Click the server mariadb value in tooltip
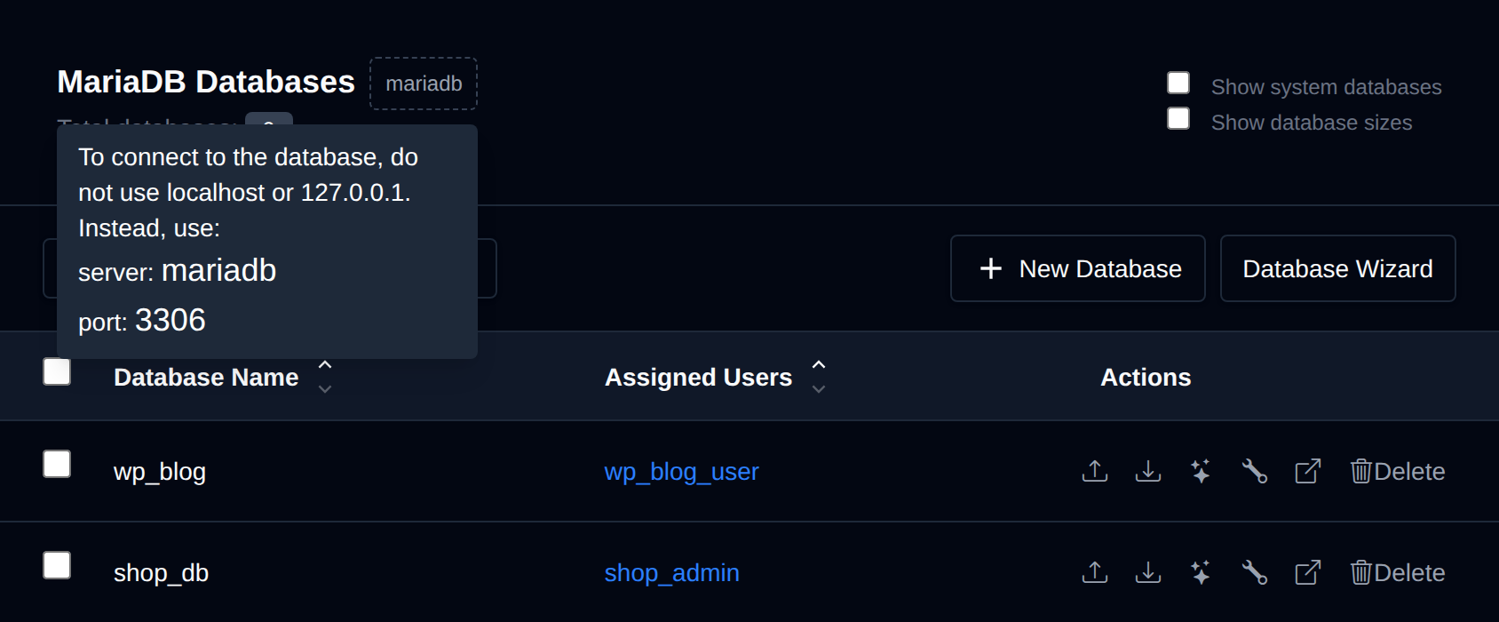Viewport: 1499px width, 622px height. [219, 270]
